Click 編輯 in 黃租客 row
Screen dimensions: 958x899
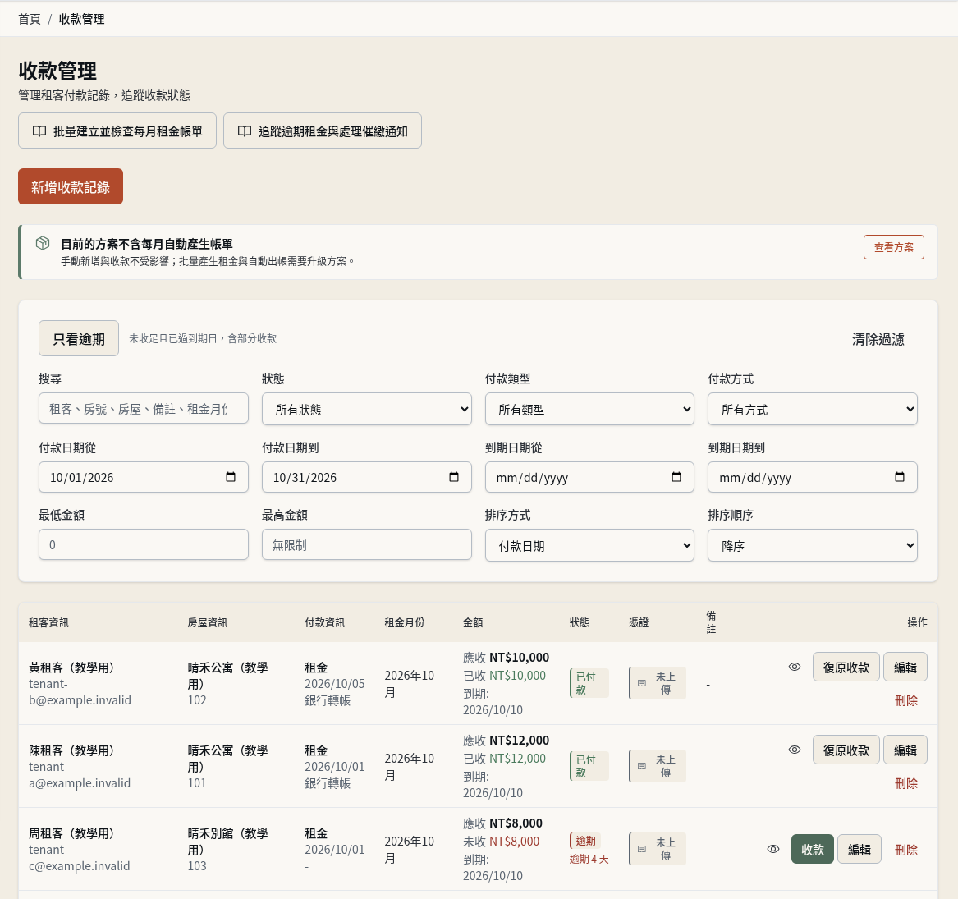(905, 667)
